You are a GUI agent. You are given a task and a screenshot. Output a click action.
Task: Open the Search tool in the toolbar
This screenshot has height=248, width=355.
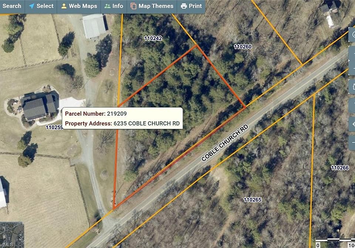click(x=11, y=6)
